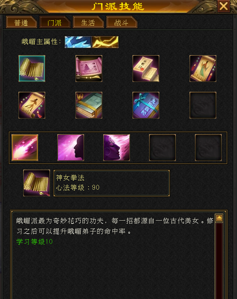This screenshot has height=299, width=237.
Task: Switch to the 普通 tab
Action: pyautogui.click(x=21, y=22)
